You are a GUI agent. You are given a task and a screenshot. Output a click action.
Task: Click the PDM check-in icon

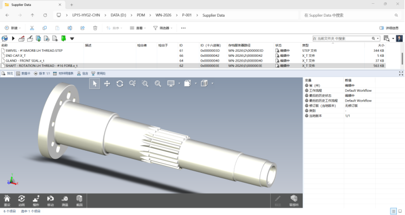(30, 38)
